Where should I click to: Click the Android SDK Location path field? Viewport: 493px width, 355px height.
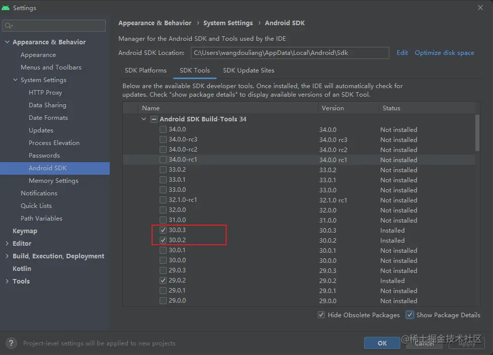click(x=290, y=53)
